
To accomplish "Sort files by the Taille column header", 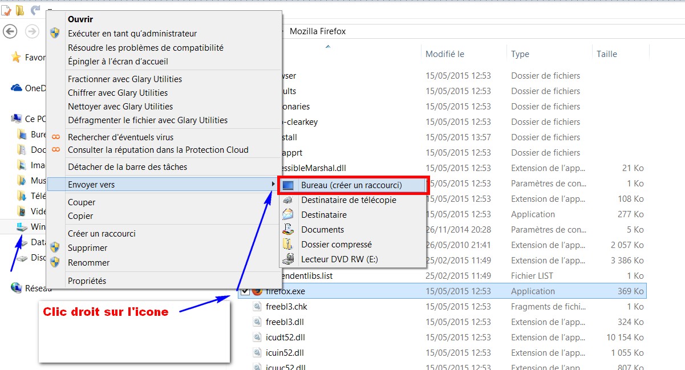I will [607, 54].
